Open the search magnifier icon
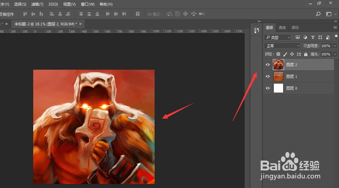This screenshot has width=339, height=188. tap(318, 14)
